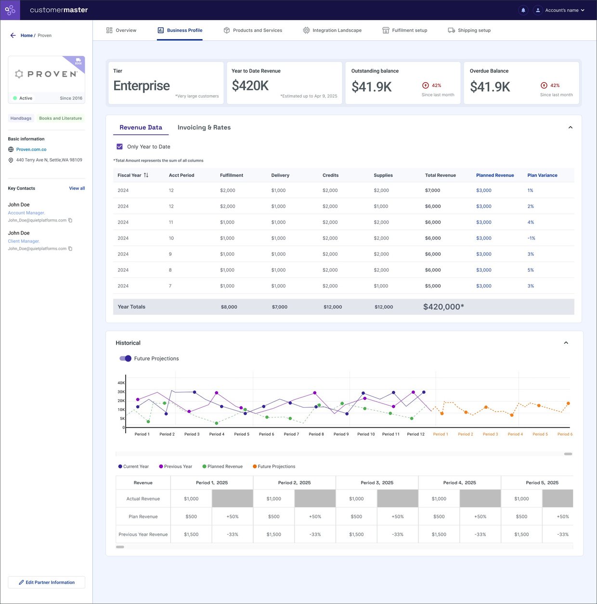Click the Enterprise tier card
Viewport: 597px width, 604px height.
166,83
